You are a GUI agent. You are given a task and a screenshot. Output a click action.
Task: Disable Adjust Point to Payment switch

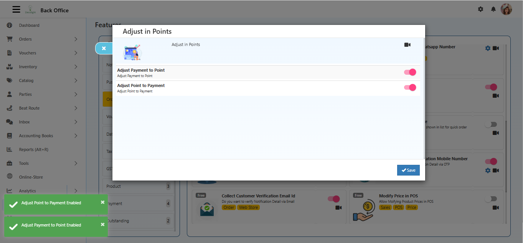pyautogui.click(x=410, y=87)
